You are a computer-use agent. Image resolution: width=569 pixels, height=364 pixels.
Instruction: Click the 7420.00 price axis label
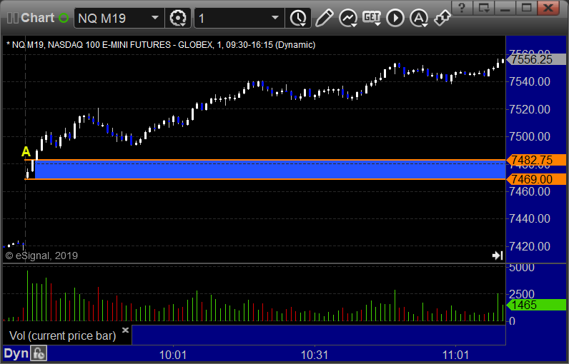point(530,247)
